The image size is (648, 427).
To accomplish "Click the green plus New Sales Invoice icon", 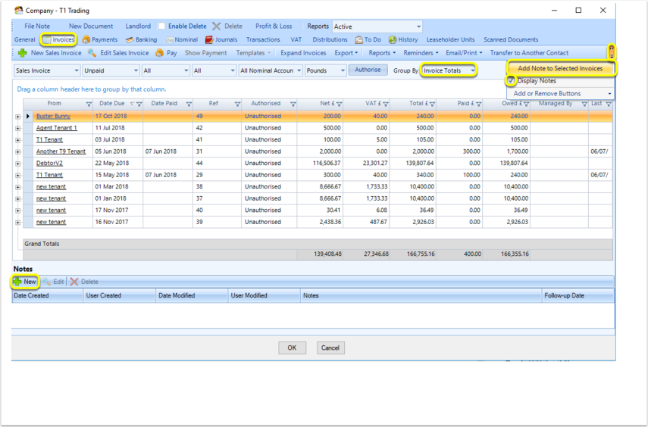I will click(23, 53).
